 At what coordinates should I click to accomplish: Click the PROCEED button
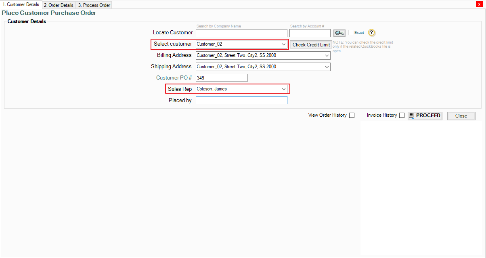(425, 116)
